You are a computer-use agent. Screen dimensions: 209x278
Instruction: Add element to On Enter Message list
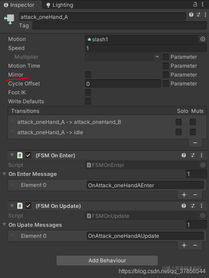tap(184, 195)
